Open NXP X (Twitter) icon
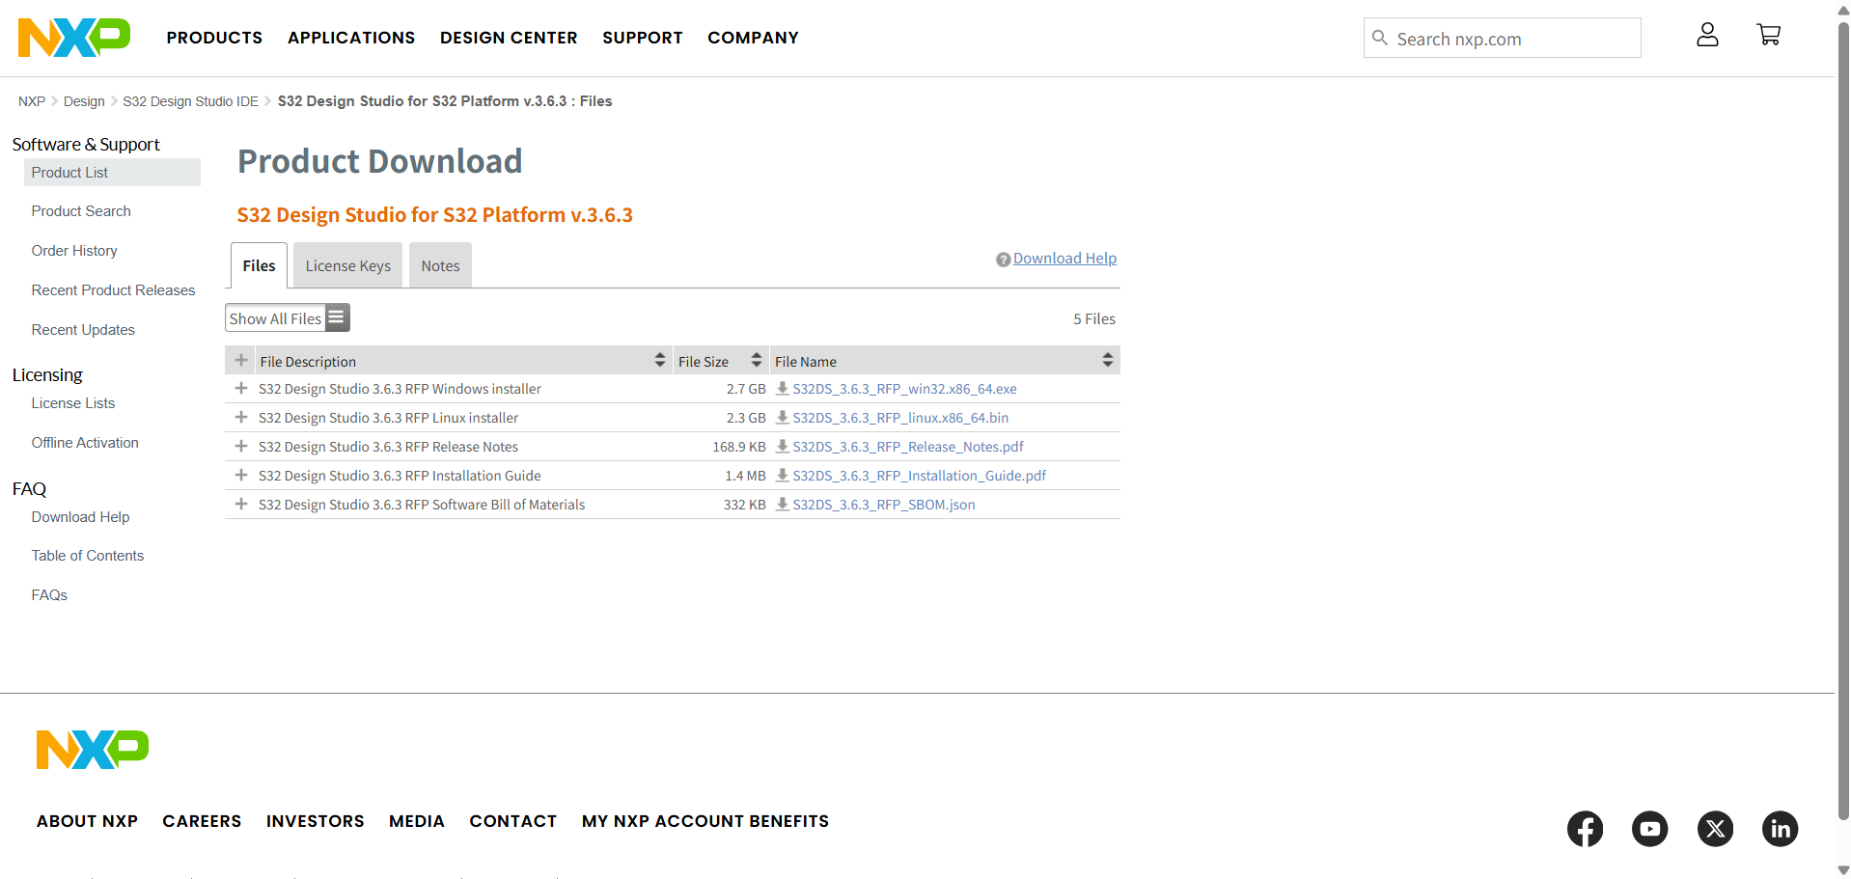1851x879 pixels. pos(1715,829)
